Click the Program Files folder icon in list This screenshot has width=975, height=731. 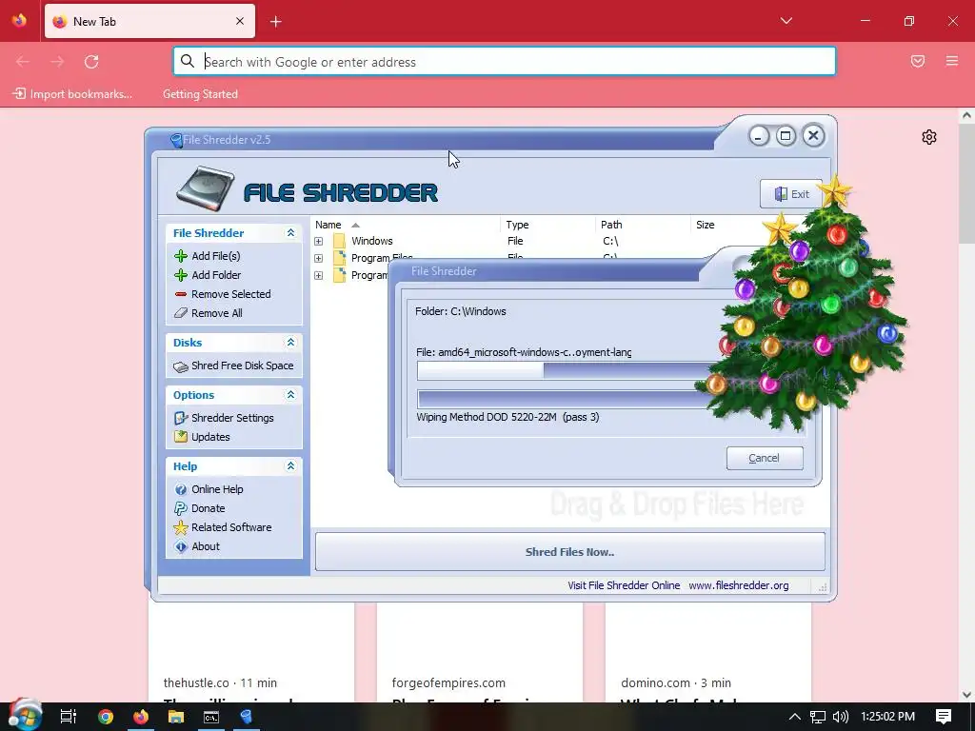[x=339, y=258]
